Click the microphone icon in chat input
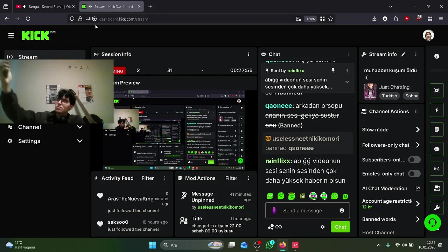The height and width of the screenshot is (252, 448). pos(274,210)
